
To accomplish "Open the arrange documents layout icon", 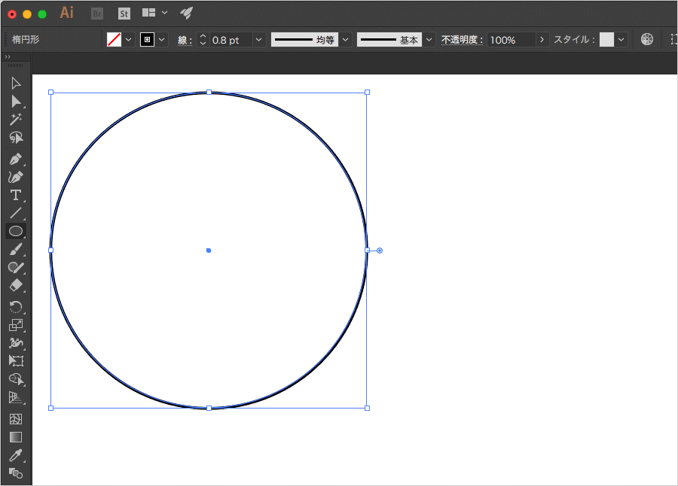I will 148,13.
